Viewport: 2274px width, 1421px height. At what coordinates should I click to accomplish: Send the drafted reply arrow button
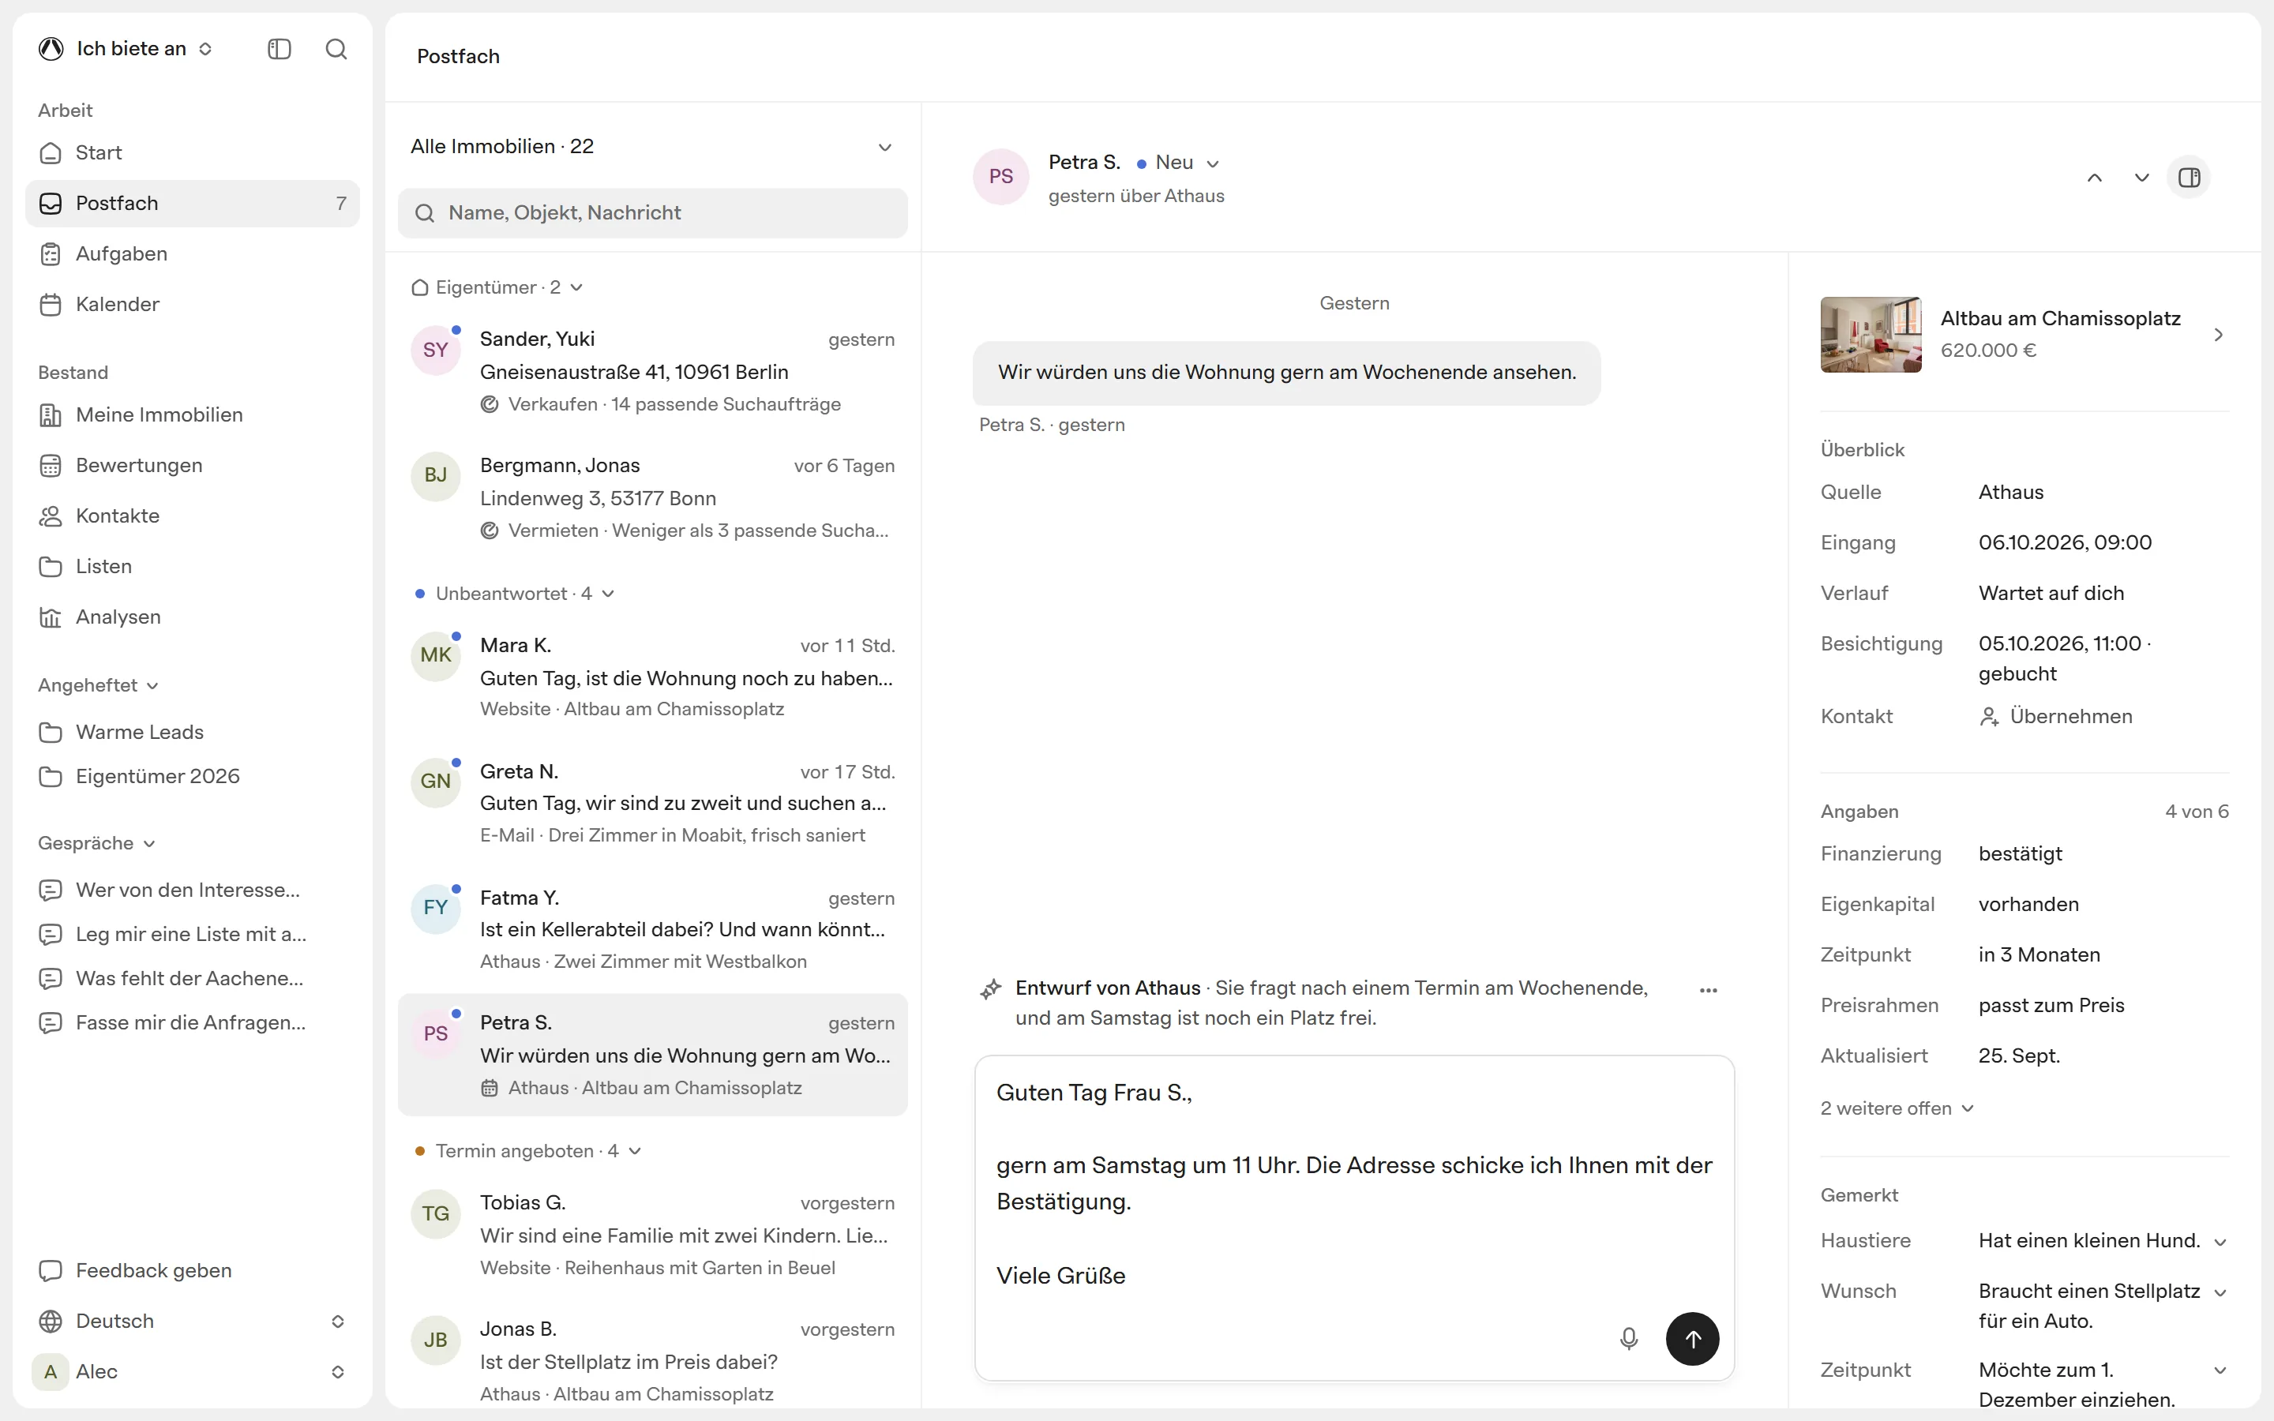click(1692, 1338)
